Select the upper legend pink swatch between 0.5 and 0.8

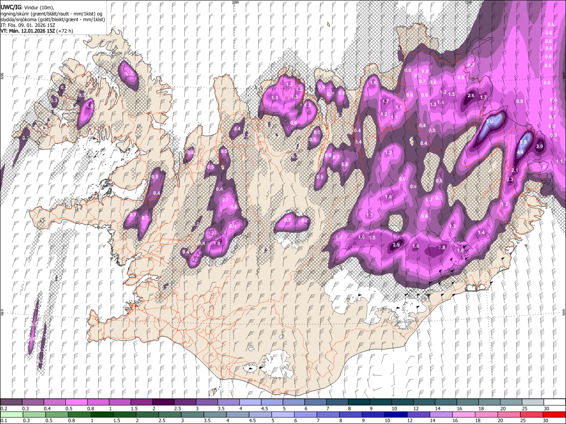click(76, 402)
